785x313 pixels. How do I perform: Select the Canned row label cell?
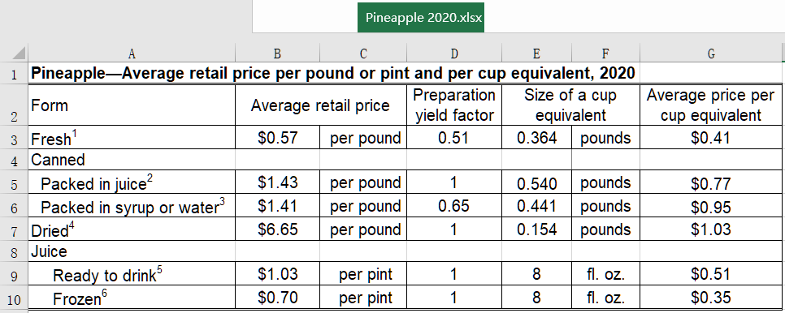(x=132, y=161)
